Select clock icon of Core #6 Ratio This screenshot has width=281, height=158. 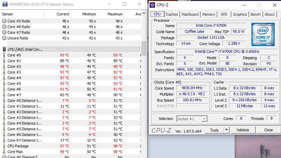[4, 27]
